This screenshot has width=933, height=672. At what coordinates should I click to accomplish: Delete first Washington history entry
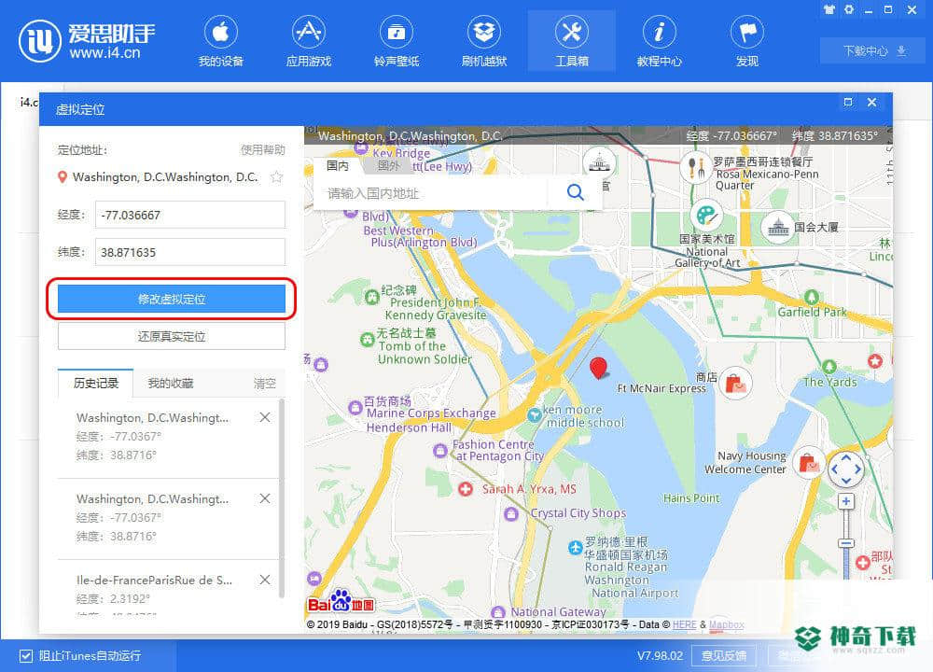(x=265, y=417)
